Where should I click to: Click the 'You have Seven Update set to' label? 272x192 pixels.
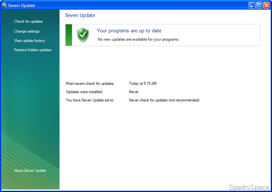(x=90, y=100)
